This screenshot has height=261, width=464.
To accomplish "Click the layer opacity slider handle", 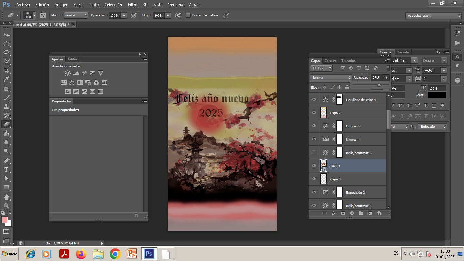I will (379, 85).
